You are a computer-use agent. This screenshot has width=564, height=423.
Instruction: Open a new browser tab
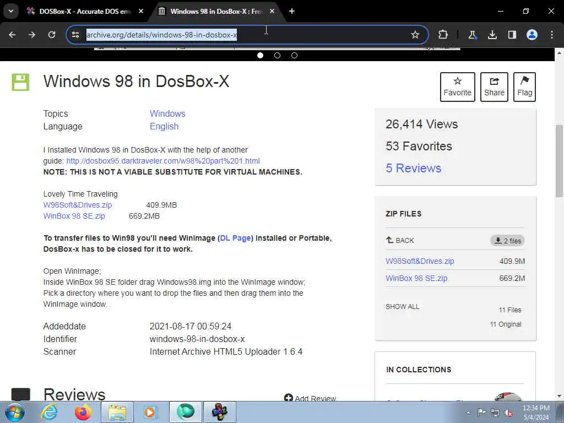[292, 12]
